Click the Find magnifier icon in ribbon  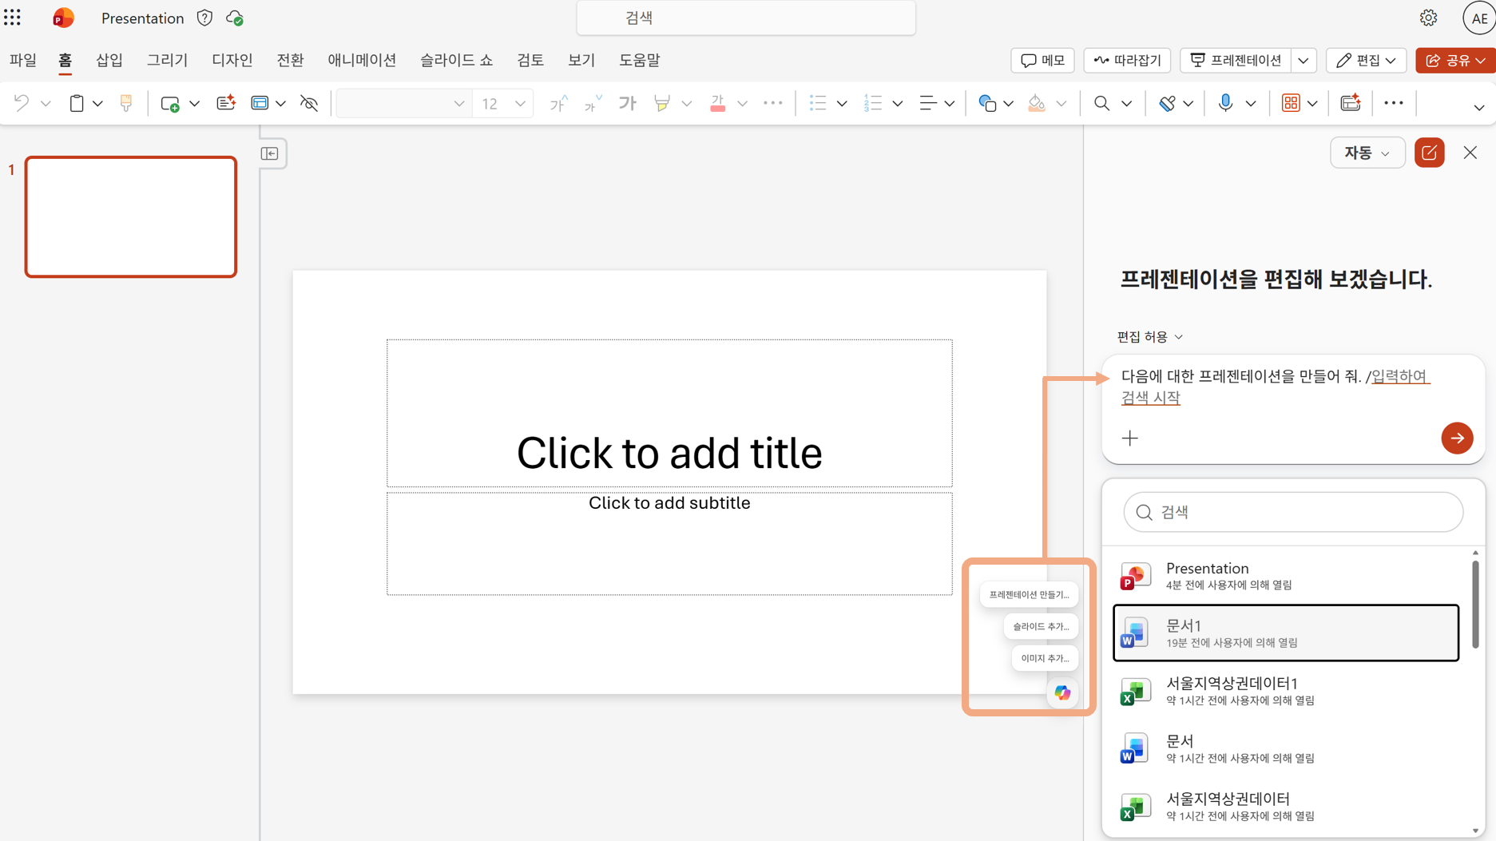tap(1101, 103)
